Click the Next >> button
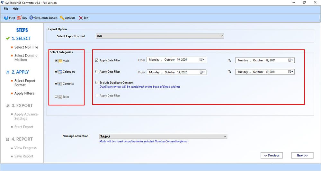This screenshot has height=171, width=321. click(x=302, y=156)
